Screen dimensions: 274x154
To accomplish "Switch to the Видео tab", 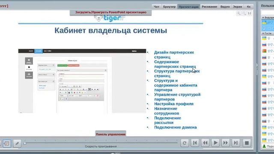I will tap(225, 7).
